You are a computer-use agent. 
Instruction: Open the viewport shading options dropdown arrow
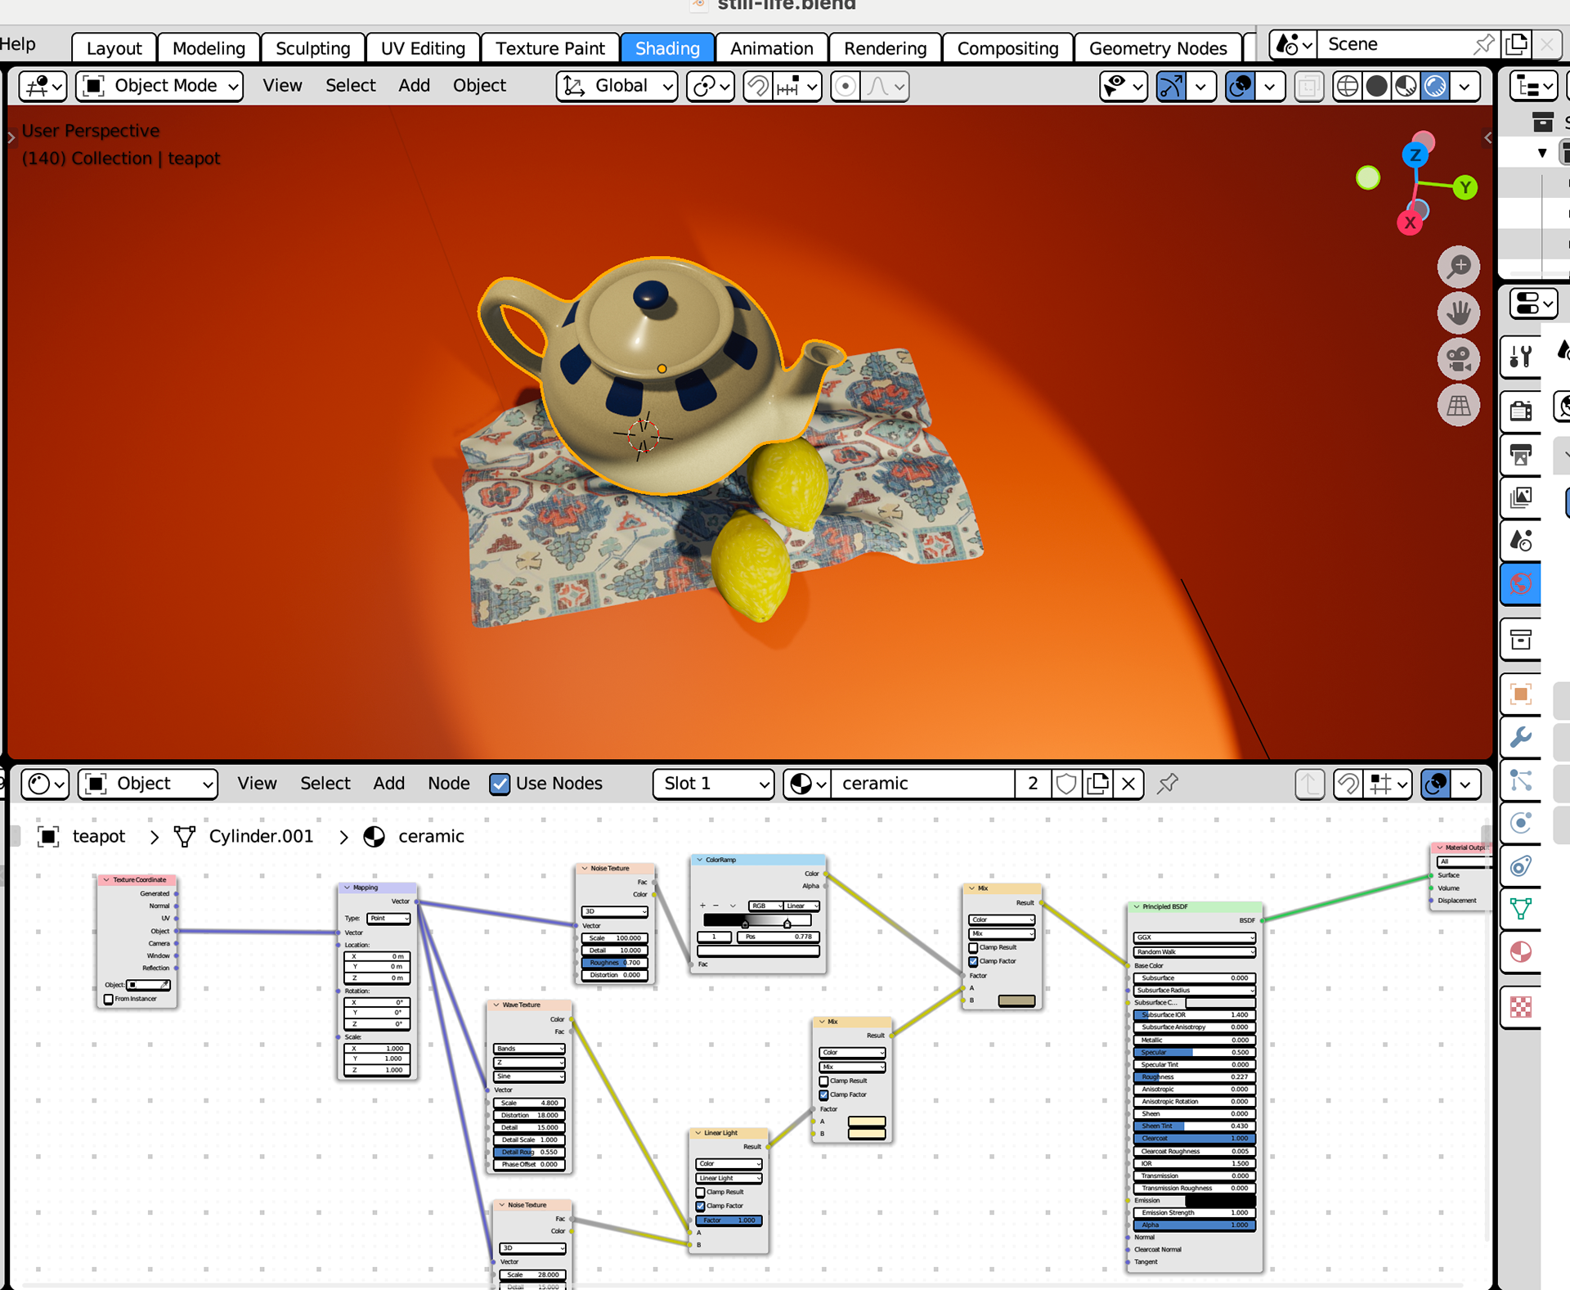coord(1465,86)
